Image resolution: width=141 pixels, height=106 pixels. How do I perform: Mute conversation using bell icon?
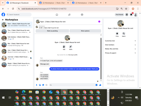click(x=117, y=33)
